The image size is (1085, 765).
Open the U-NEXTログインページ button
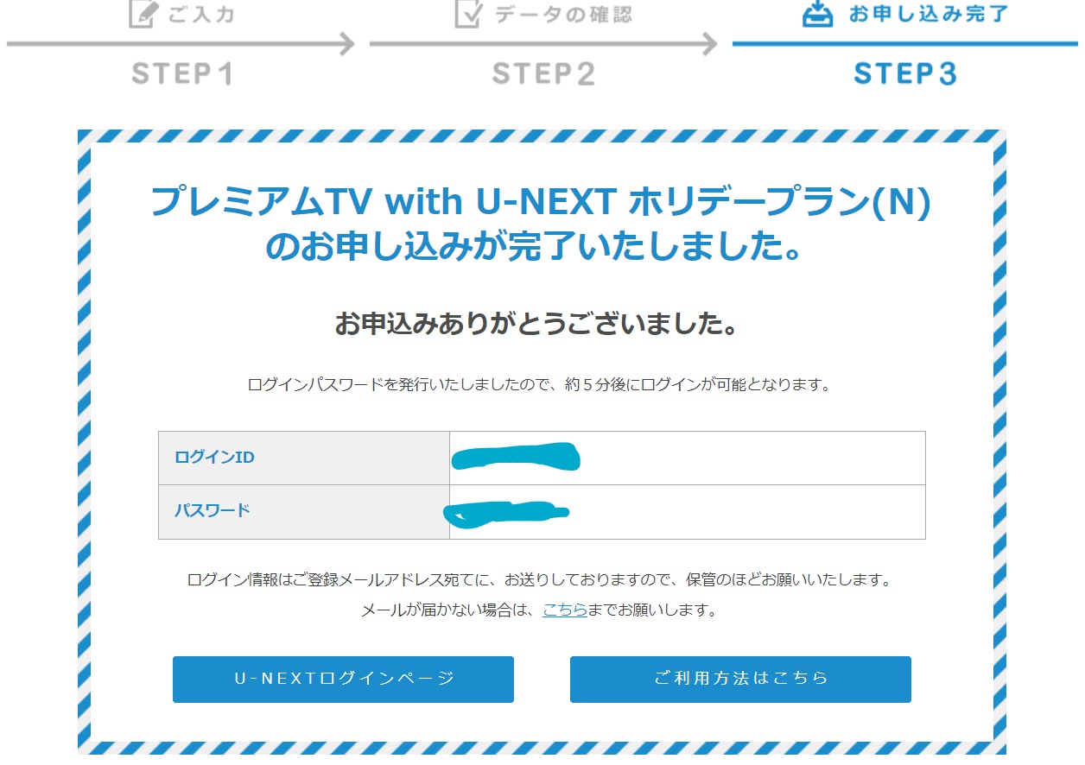tap(343, 679)
